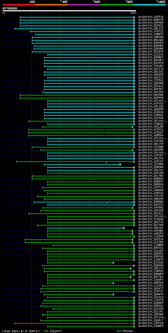Click UniRef100_C5X4N6 label

pyautogui.click(x=151, y=147)
